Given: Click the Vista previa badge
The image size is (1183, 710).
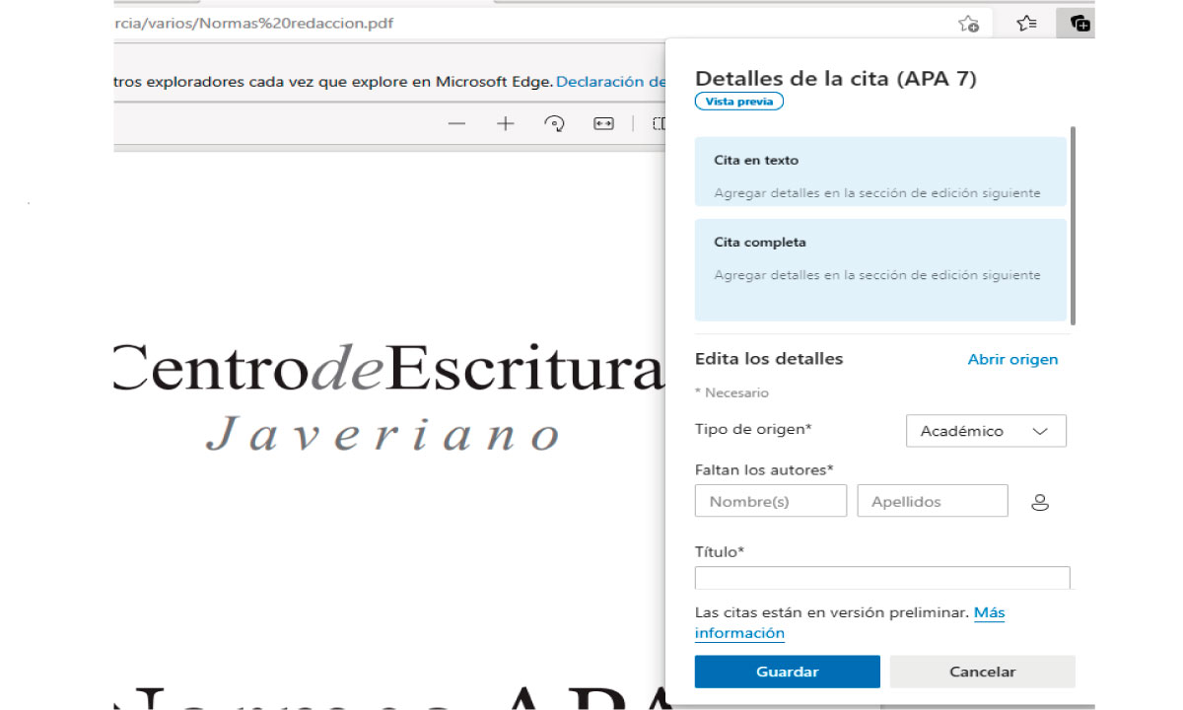Looking at the screenshot, I should tap(738, 102).
